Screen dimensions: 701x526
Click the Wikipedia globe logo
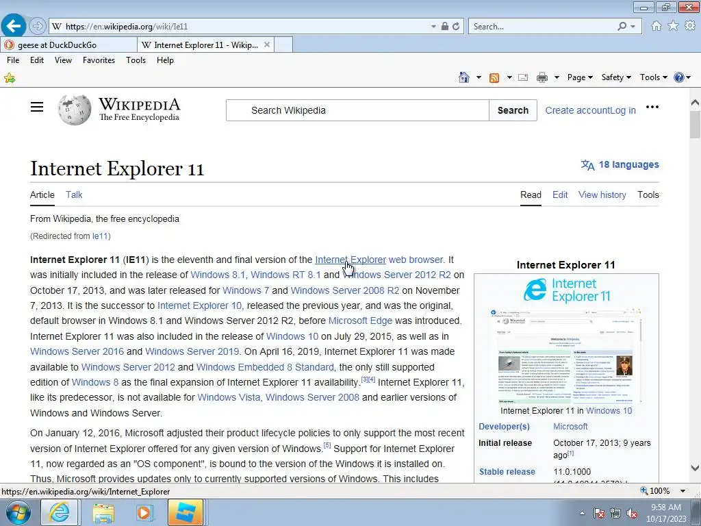point(74,110)
